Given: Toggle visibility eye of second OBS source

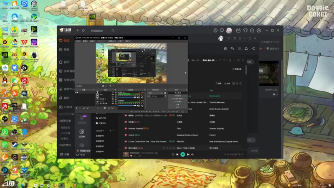Looking at the screenshot, I should pyautogui.click(x=113, y=94).
